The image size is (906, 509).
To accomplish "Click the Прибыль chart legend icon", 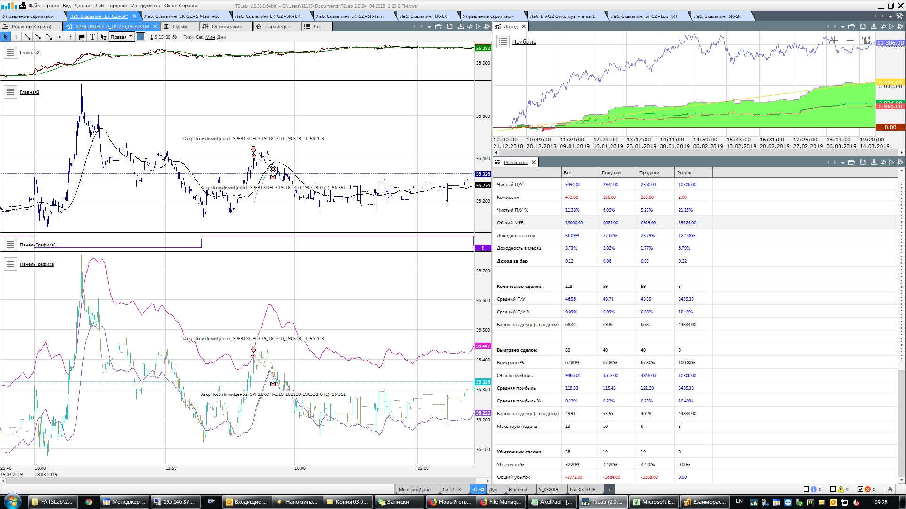I will pyautogui.click(x=503, y=41).
